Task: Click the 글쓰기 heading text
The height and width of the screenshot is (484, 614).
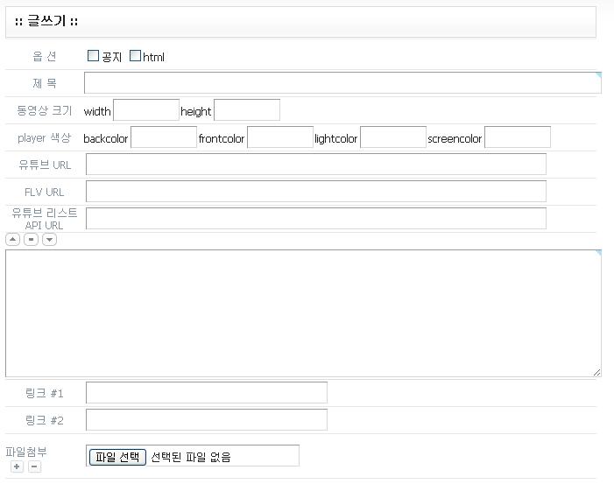Action: tap(46, 21)
